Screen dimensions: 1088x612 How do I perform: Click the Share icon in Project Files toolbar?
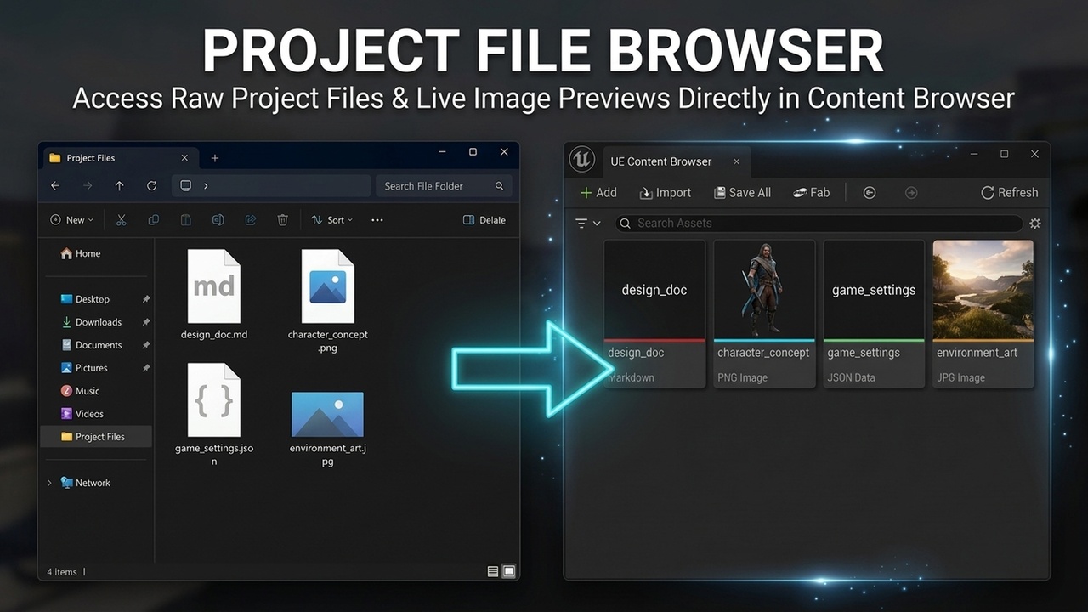(251, 220)
